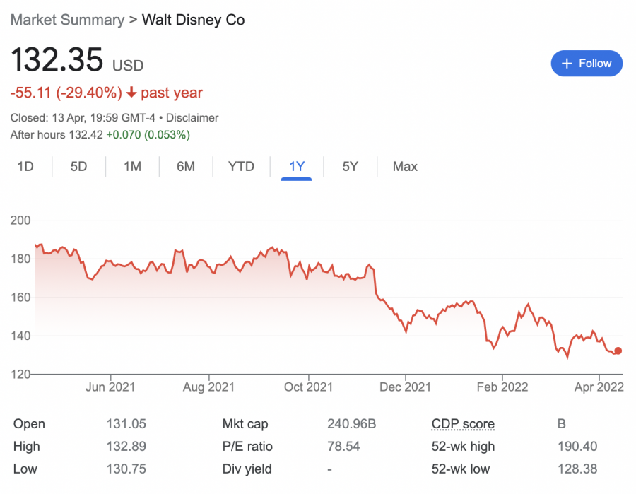The width and height of the screenshot is (636, 494).
Task: Click the chart at Dec 2021 label
Action: pyautogui.click(x=406, y=387)
